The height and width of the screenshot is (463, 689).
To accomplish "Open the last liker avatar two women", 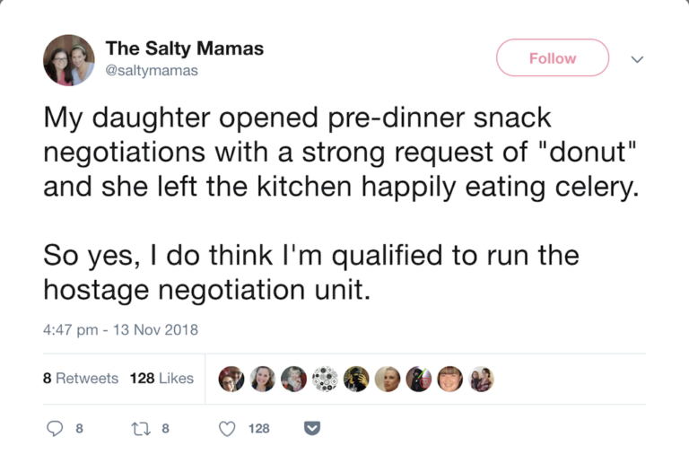I will 481,379.
